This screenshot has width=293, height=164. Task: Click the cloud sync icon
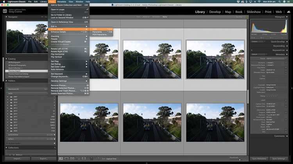[289, 12]
